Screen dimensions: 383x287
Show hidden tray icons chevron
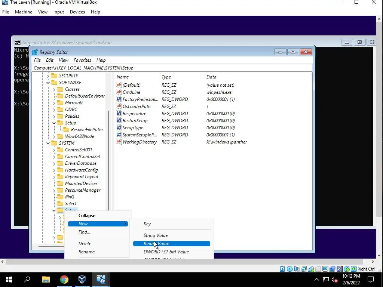[x=316, y=280]
